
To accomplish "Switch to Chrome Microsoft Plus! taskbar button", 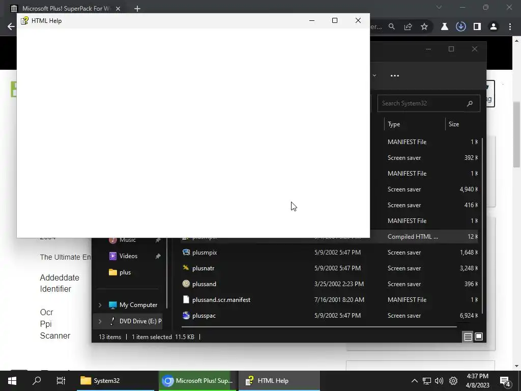I will click(198, 381).
